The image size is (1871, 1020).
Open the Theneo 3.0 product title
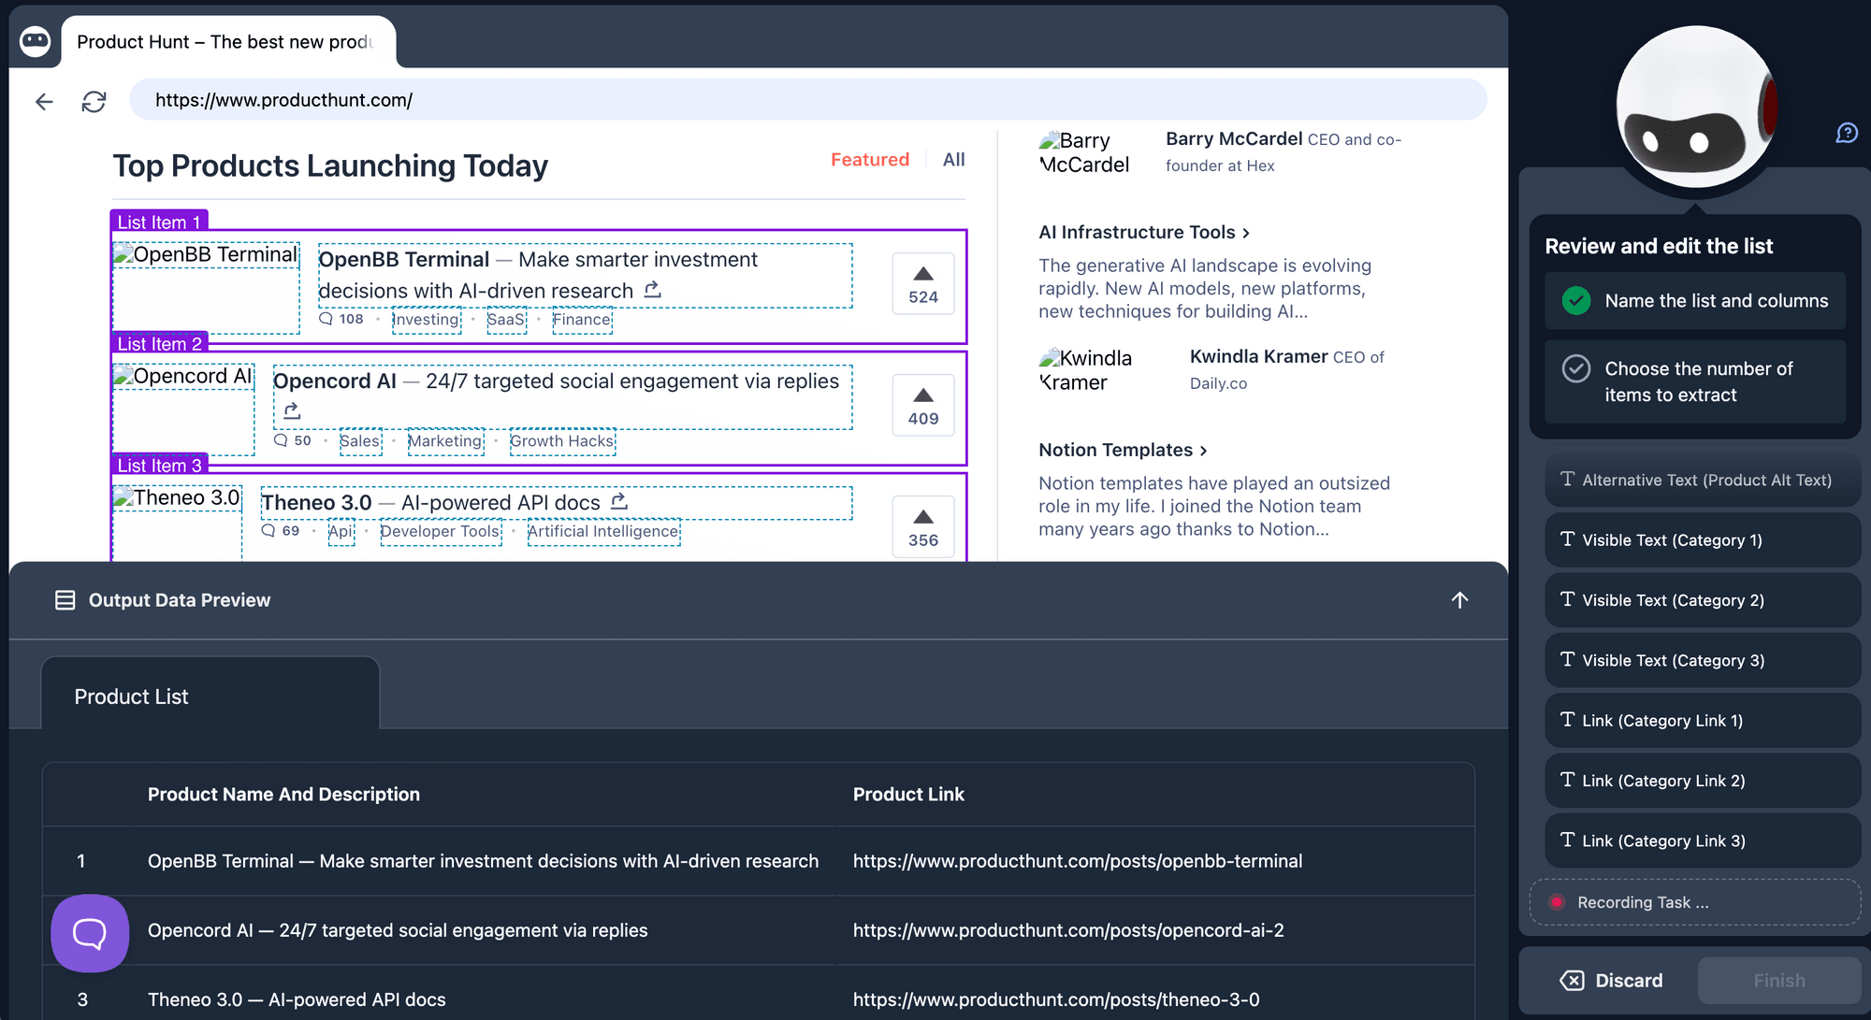tap(316, 502)
